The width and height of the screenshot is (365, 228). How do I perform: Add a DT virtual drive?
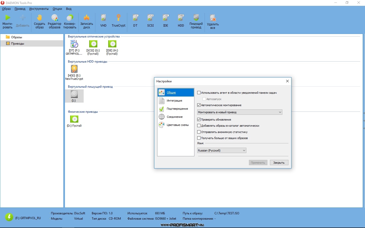(x=135, y=21)
